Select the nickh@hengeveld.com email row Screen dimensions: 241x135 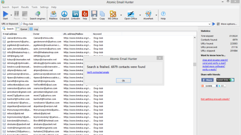pyautogui.click(x=19, y=128)
